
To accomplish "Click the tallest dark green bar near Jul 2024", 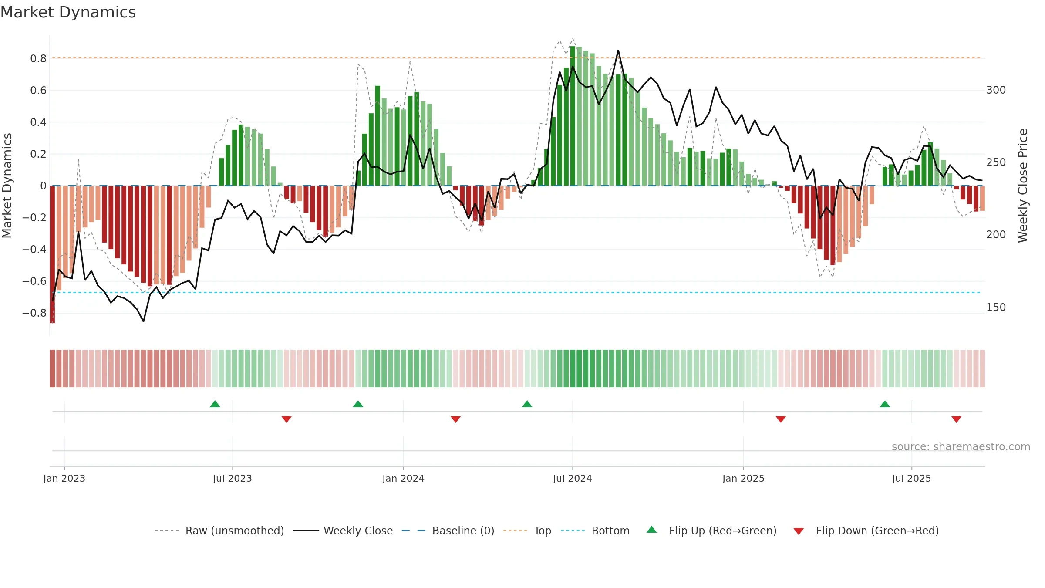I will coord(573,116).
